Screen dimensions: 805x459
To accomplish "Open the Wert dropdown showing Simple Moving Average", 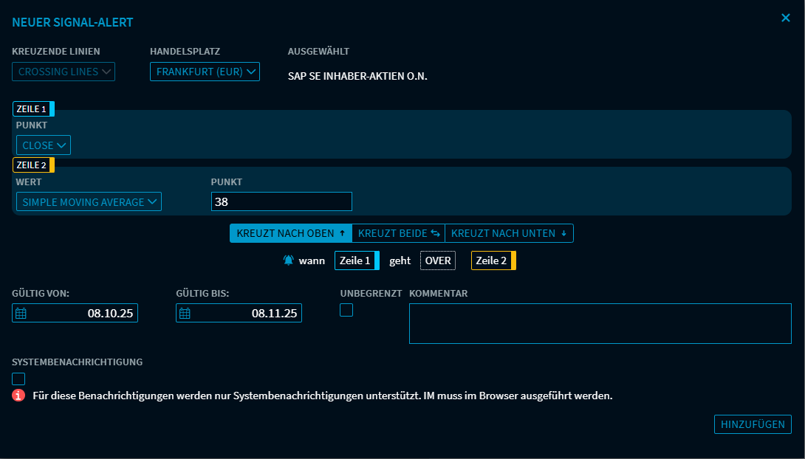I will [x=89, y=201].
